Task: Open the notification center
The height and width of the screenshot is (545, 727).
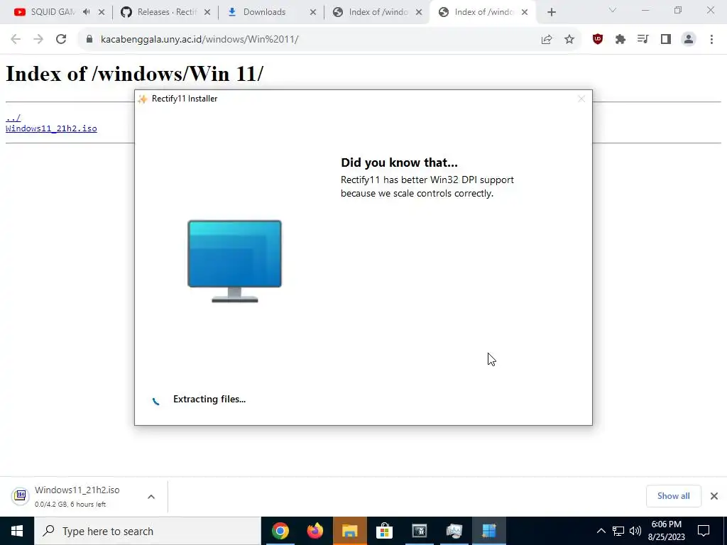Action: (704, 531)
